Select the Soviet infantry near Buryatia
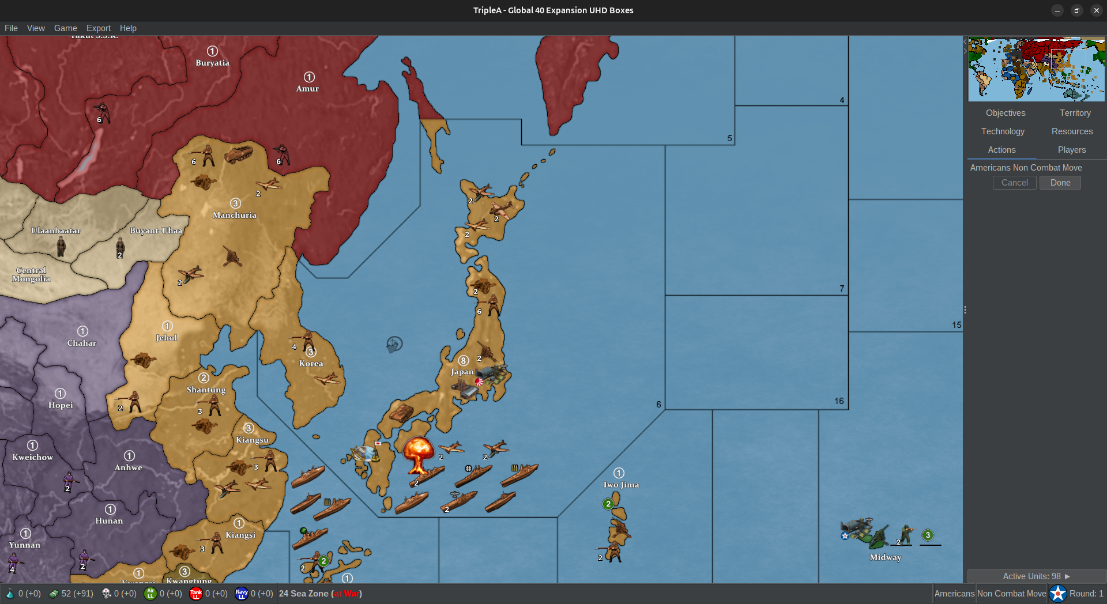The width and height of the screenshot is (1107, 604). [103, 112]
